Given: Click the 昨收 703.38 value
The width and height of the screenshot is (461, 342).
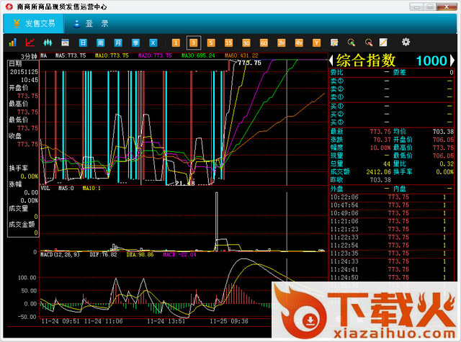Looking at the screenshot, I should [x=380, y=180].
